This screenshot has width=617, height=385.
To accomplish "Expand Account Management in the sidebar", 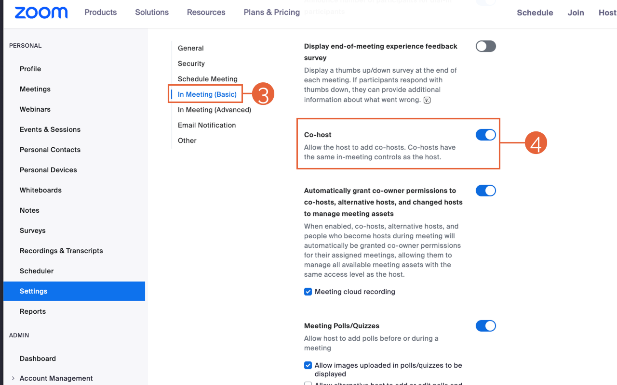I will 56,378.
